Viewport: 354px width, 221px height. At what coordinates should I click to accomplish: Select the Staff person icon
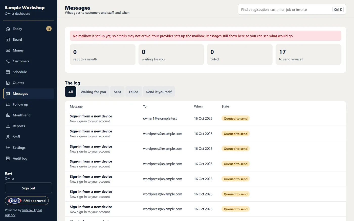(8, 137)
